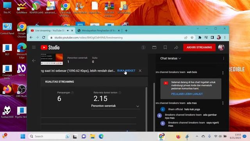Close the Mendapatkan Penghasilan tab
Screen dimensions: 250x141
(x=119, y=31)
